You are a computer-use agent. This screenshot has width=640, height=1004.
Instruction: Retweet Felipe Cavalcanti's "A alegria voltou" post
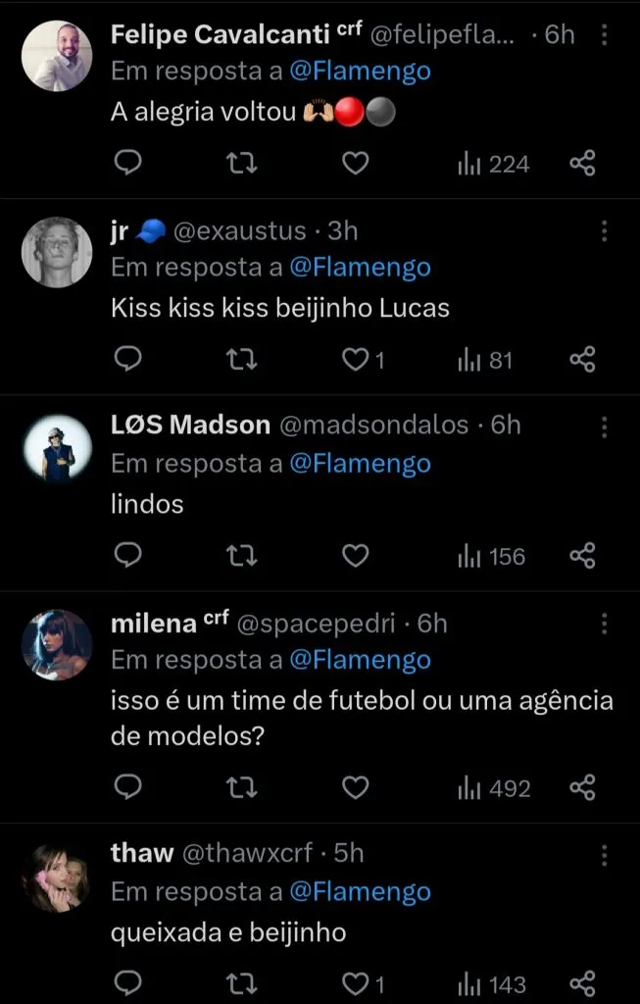click(x=241, y=164)
